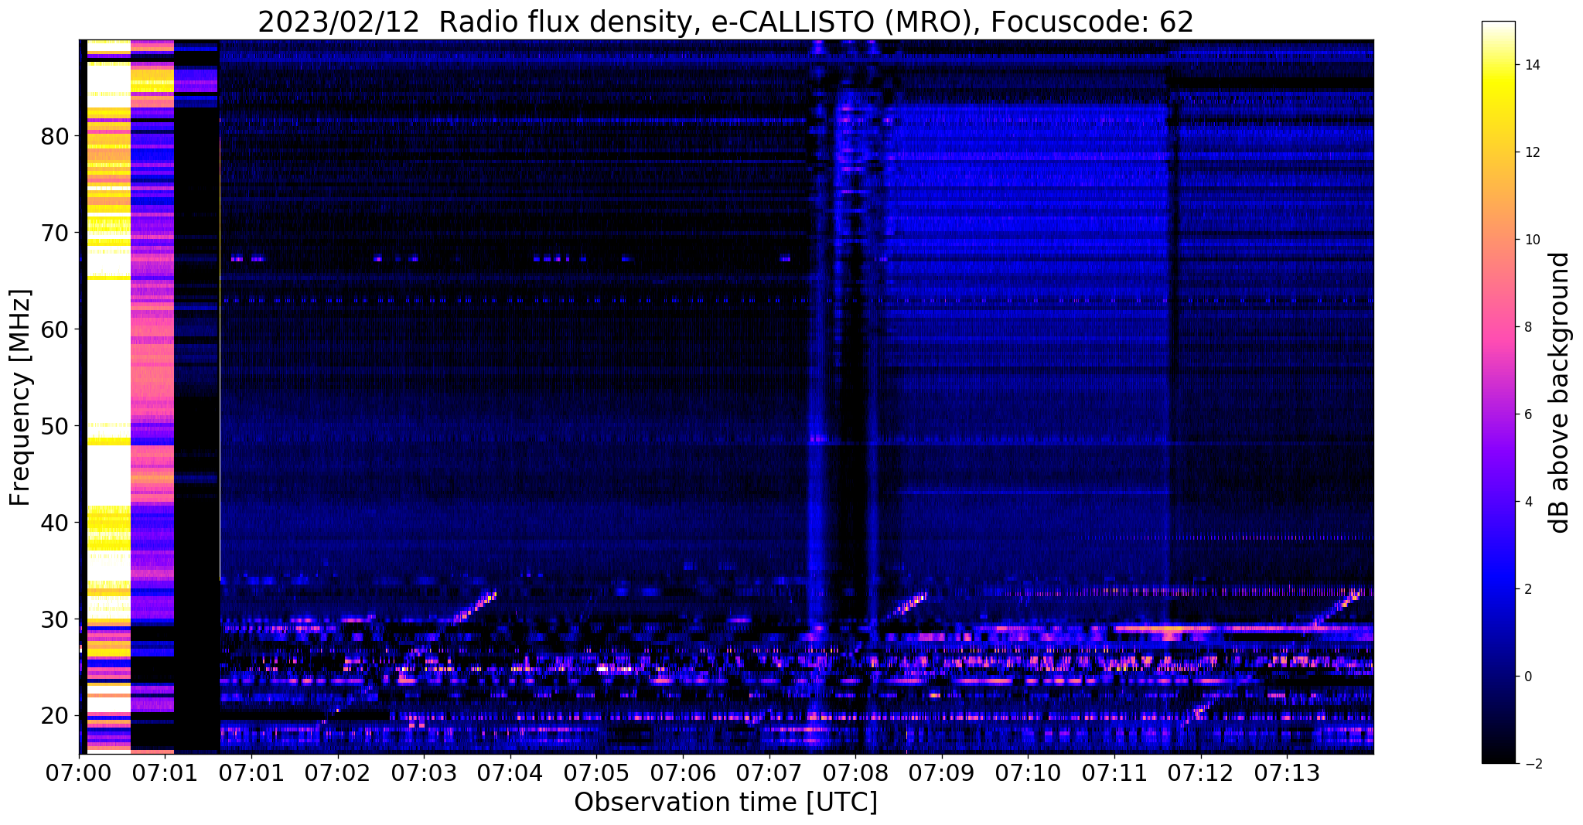The height and width of the screenshot is (825, 1583).
Task: Click the colorbar tick labeled 6
Action: click(1527, 414)
